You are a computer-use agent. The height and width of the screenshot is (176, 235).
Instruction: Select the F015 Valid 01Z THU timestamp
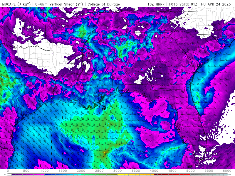pos(200,4)
